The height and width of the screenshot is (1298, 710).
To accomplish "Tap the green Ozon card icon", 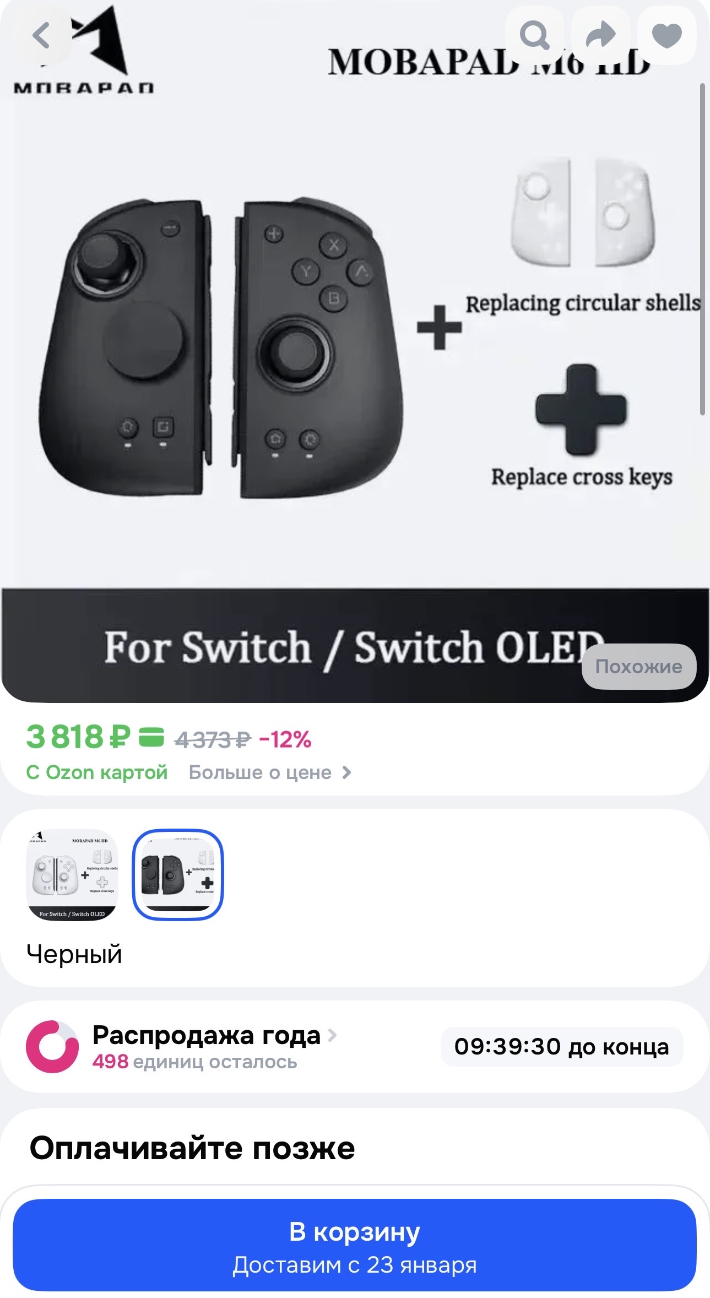I will [x=151, y=737].
